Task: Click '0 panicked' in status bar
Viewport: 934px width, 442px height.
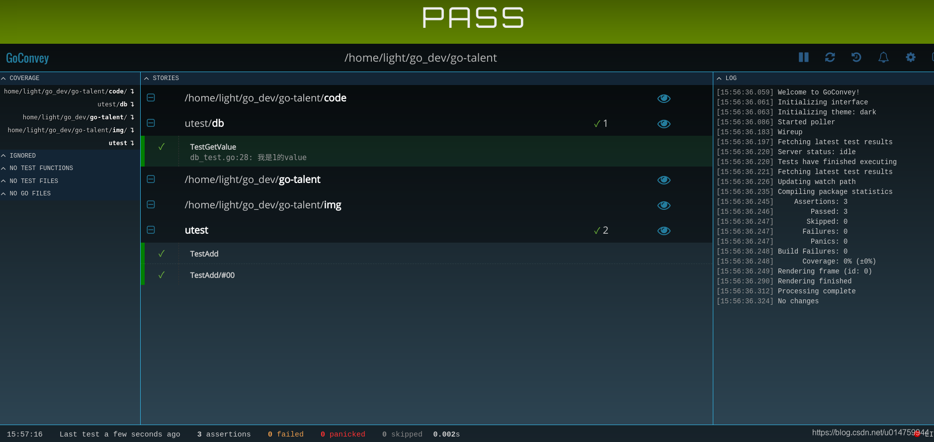Action: coord(342,434)
